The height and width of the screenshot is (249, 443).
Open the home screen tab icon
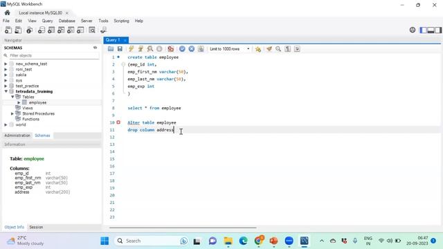pyautogui.click(x=8, y=12)
